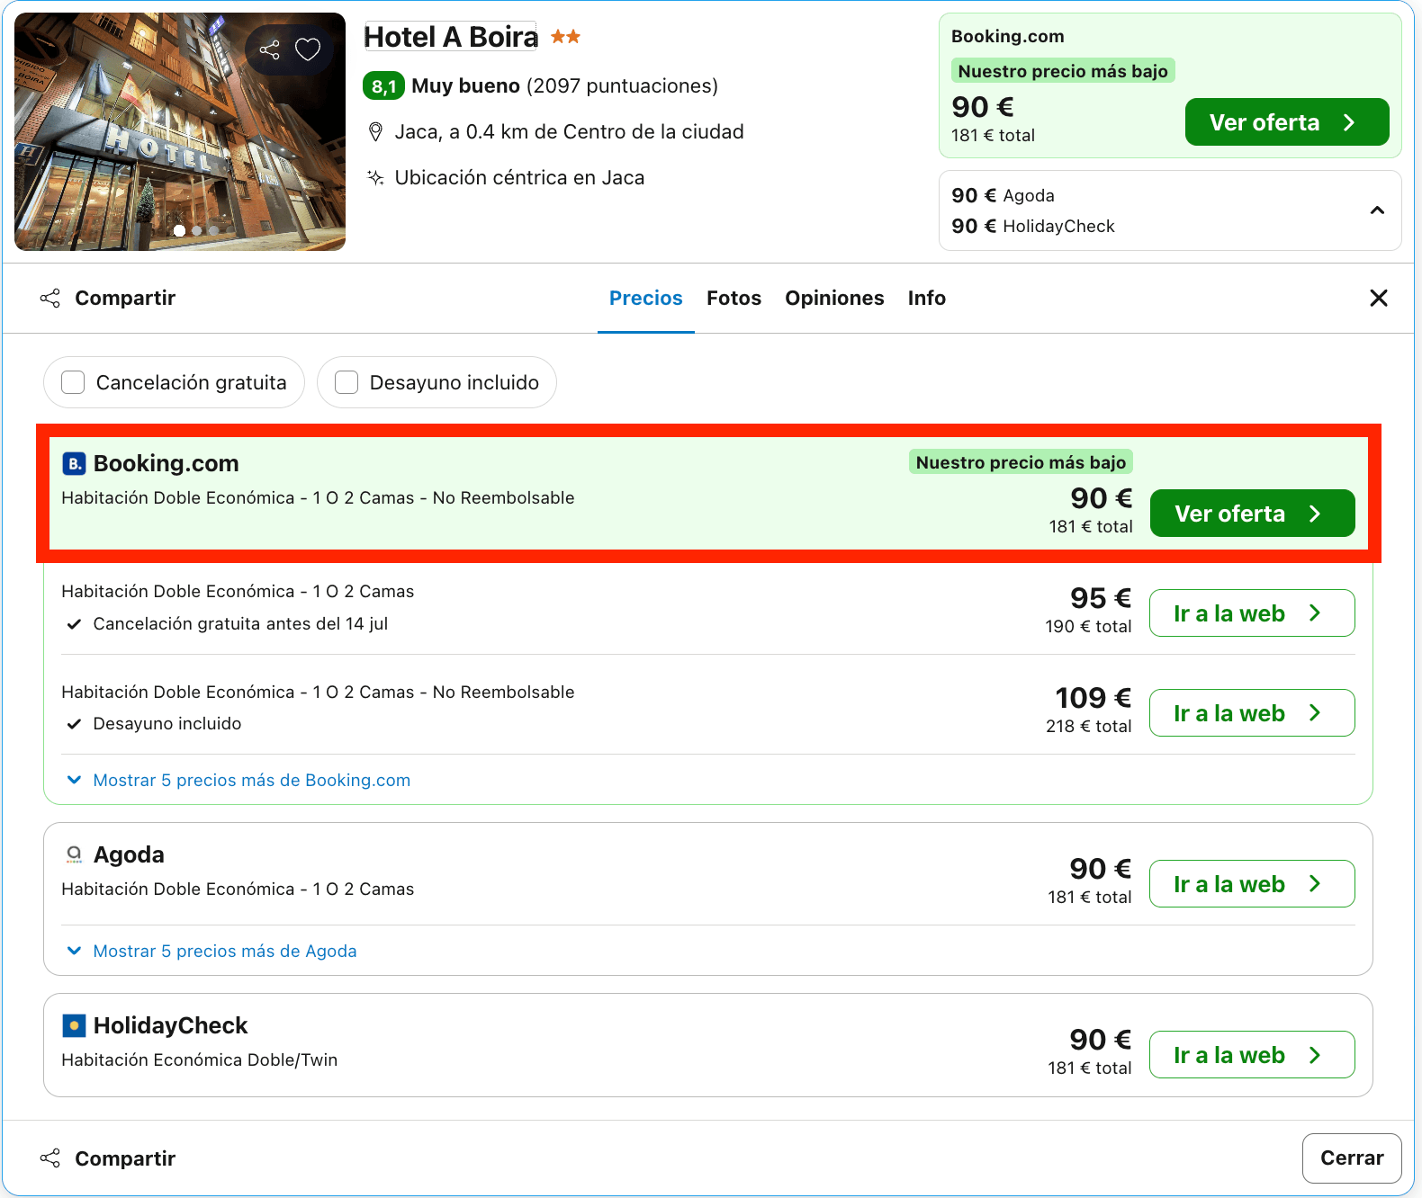Switch to the Precios tab
The height and width of the screenshot is (1198, 1422).
646,298
